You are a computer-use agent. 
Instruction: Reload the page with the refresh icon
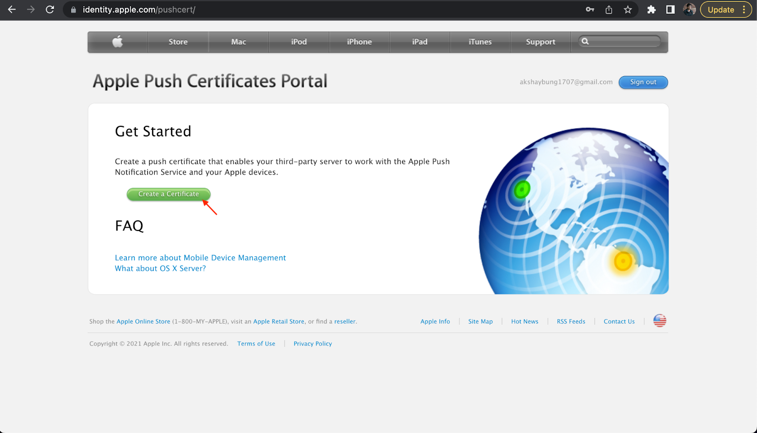click(x=50, y=9)
